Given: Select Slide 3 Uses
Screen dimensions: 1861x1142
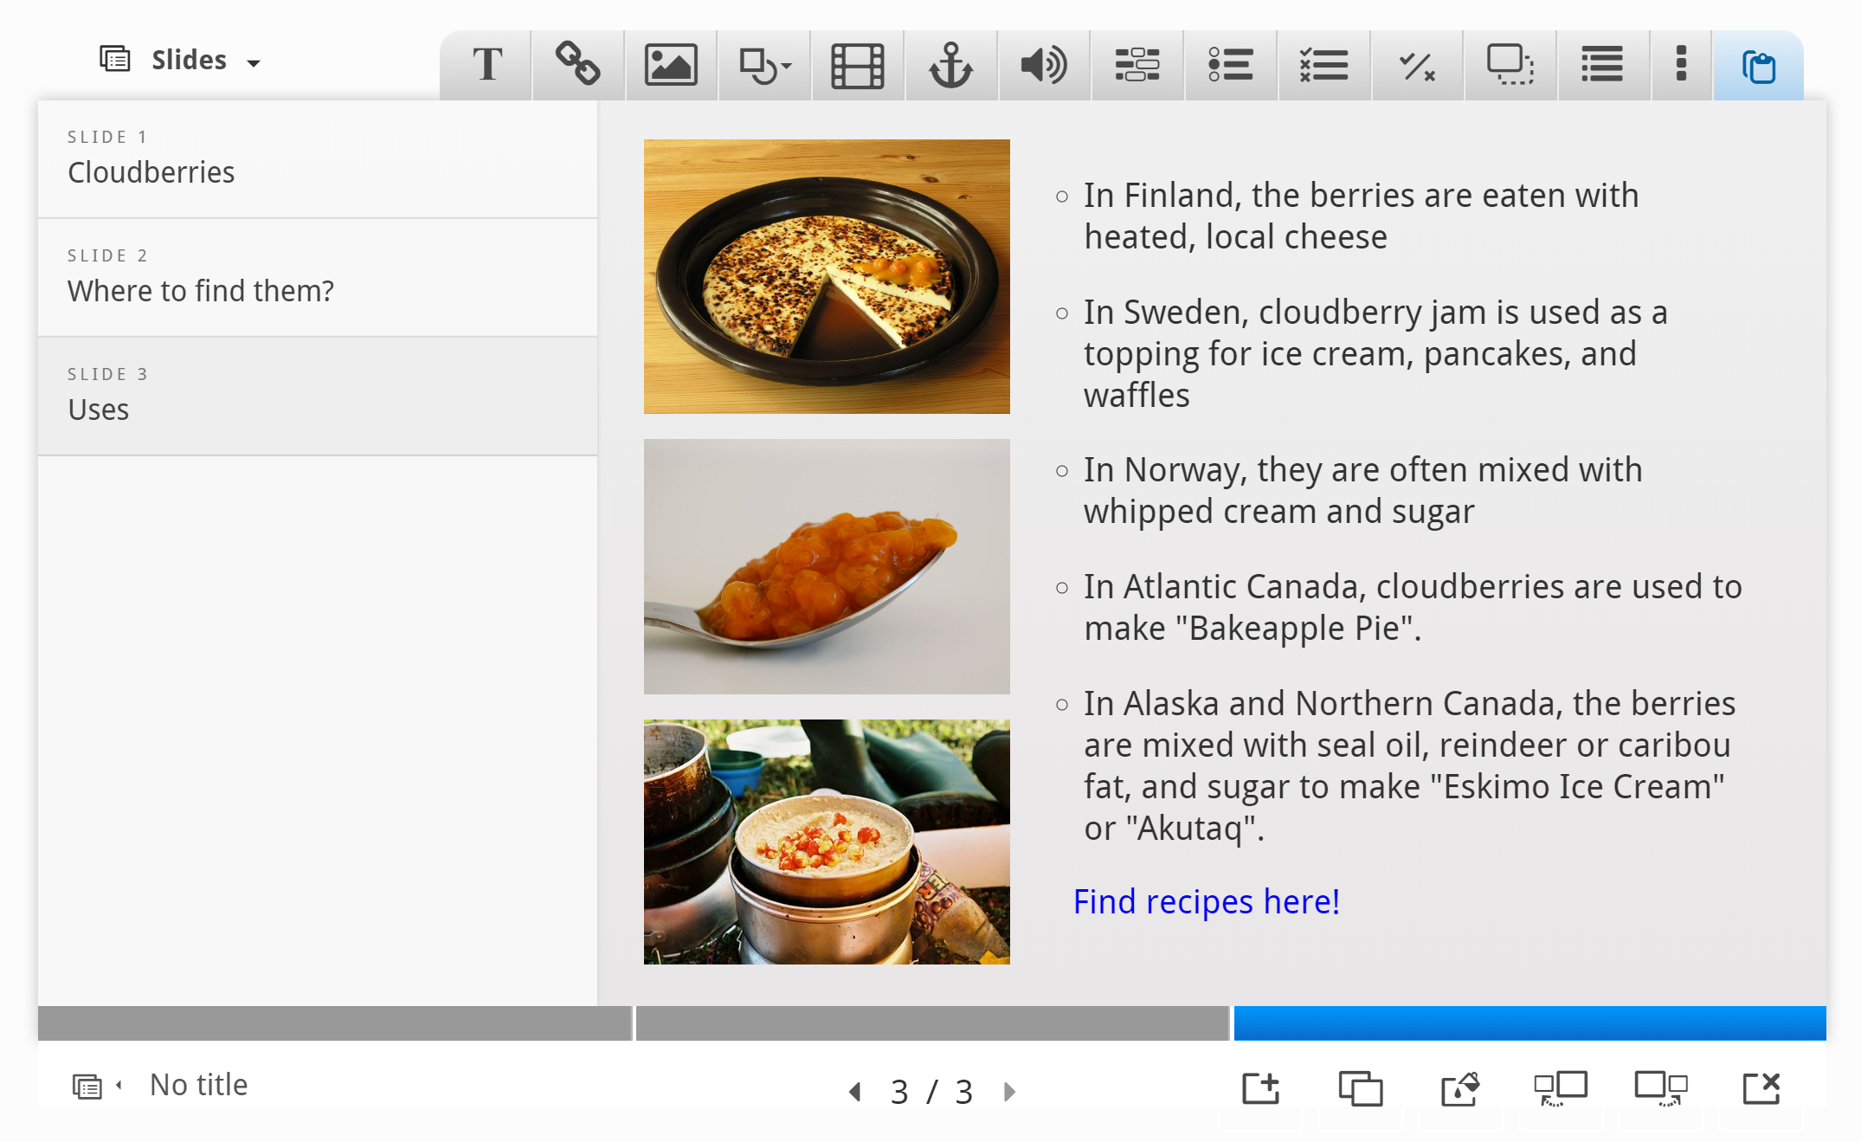Looking at the screenshot, I should click(318, 397).
